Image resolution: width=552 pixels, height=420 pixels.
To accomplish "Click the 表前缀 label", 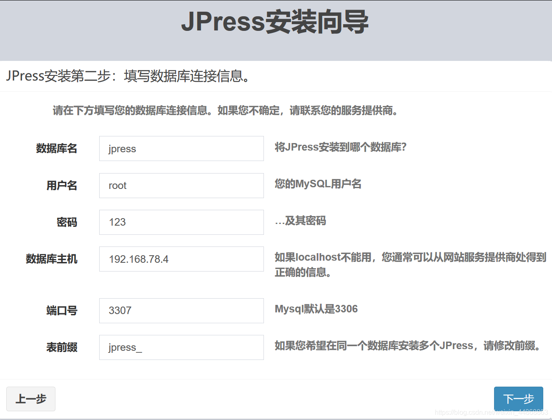I will coord(62,347).
